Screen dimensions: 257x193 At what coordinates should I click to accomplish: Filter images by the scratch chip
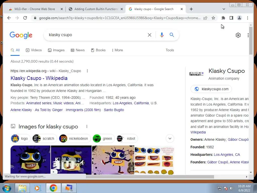point(45,138)
